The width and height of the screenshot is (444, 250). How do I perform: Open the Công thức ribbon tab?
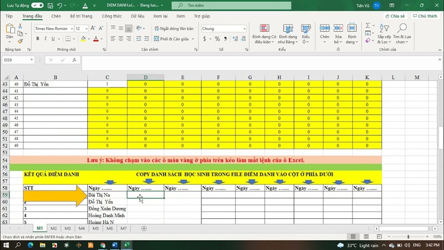pos(111,16)
